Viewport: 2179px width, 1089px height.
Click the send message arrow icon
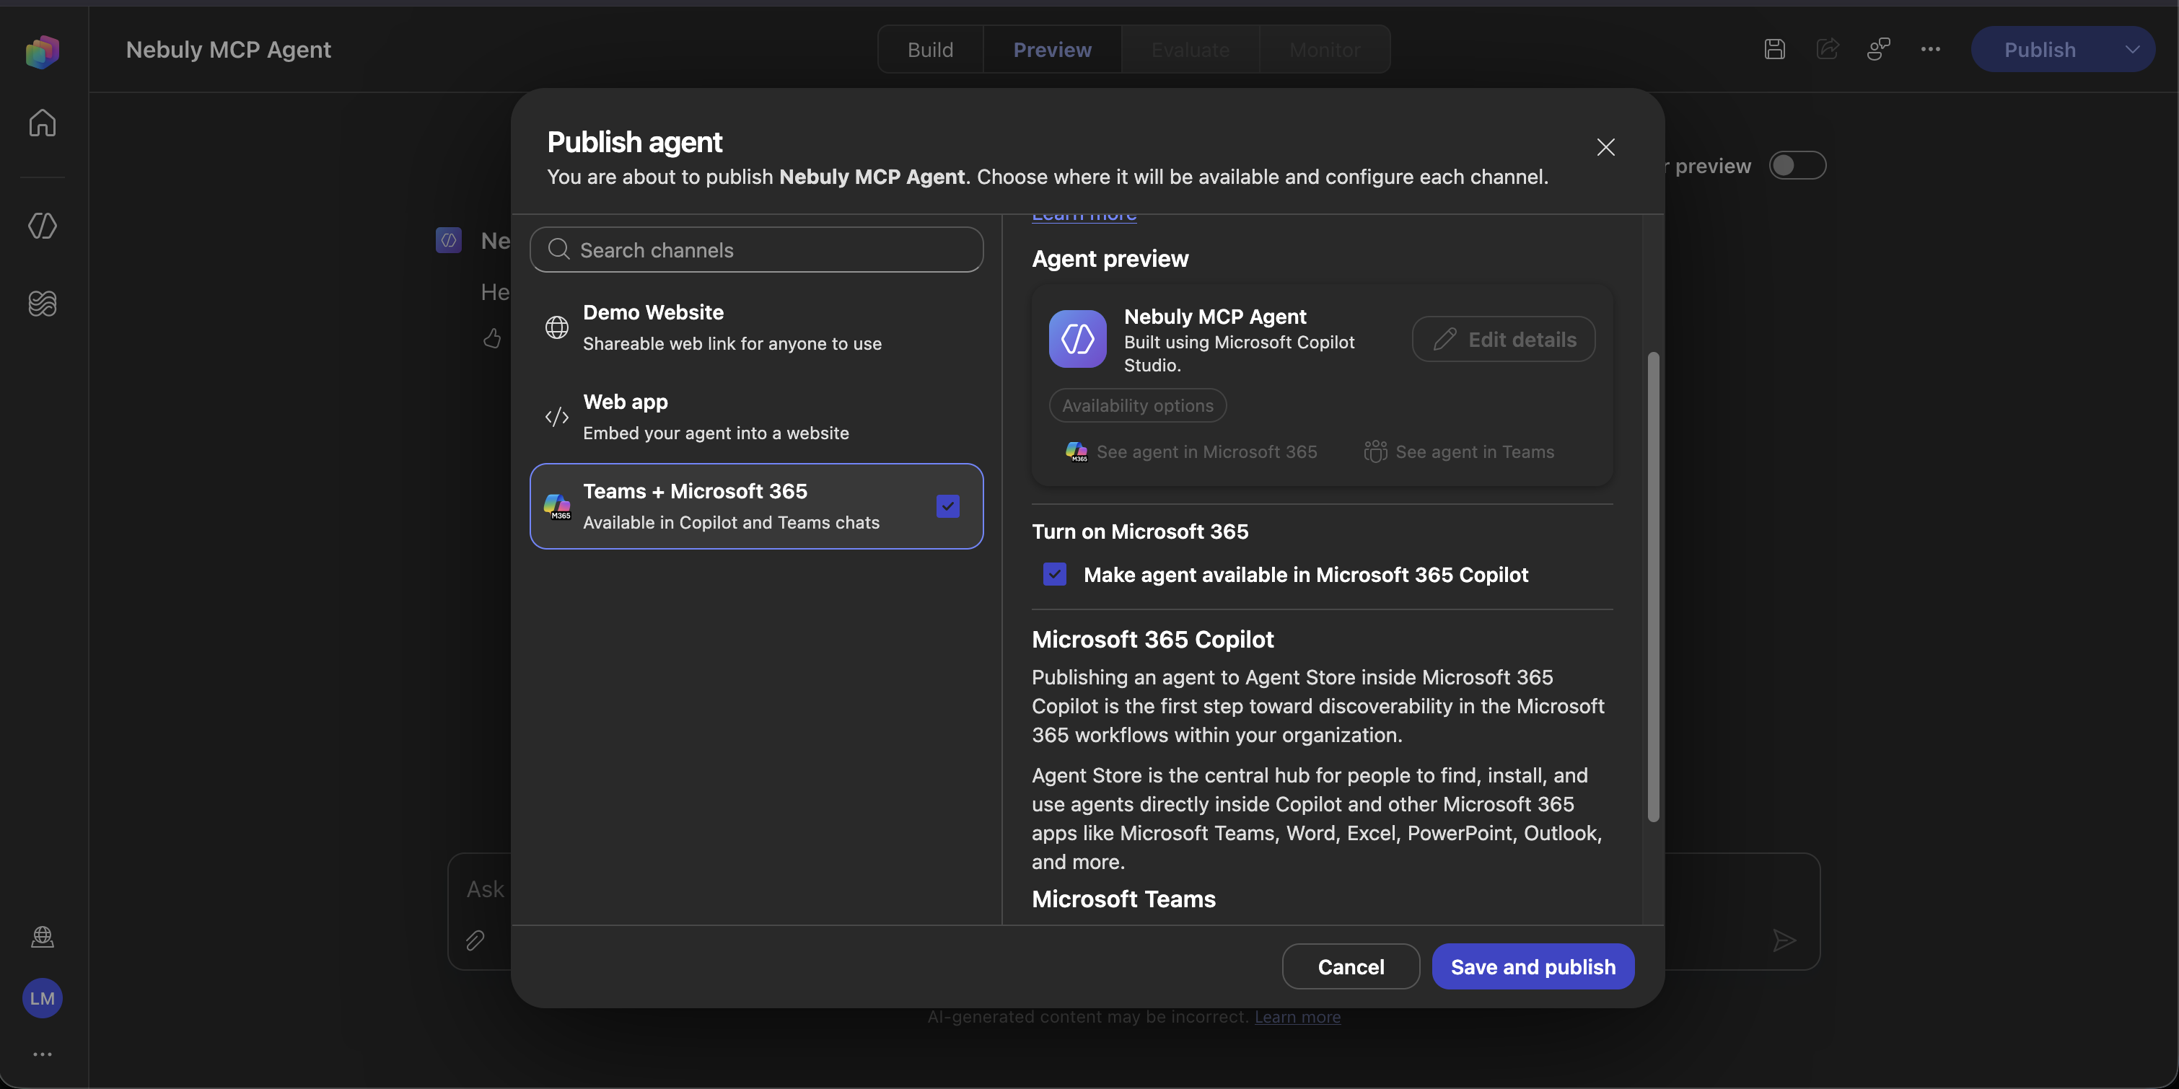(x=1784, y=939)
